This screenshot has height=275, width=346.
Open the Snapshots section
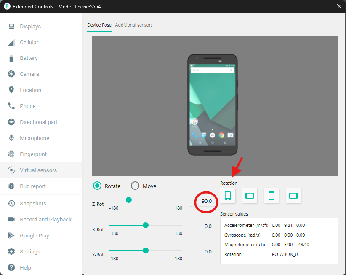(33, 204)
